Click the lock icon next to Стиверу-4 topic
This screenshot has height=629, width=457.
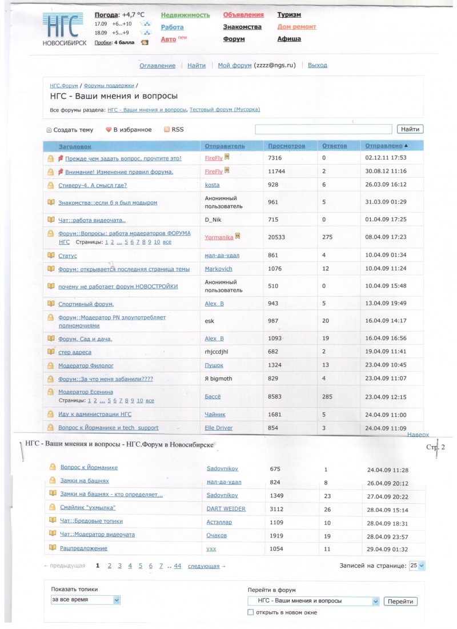coord(50,185)
